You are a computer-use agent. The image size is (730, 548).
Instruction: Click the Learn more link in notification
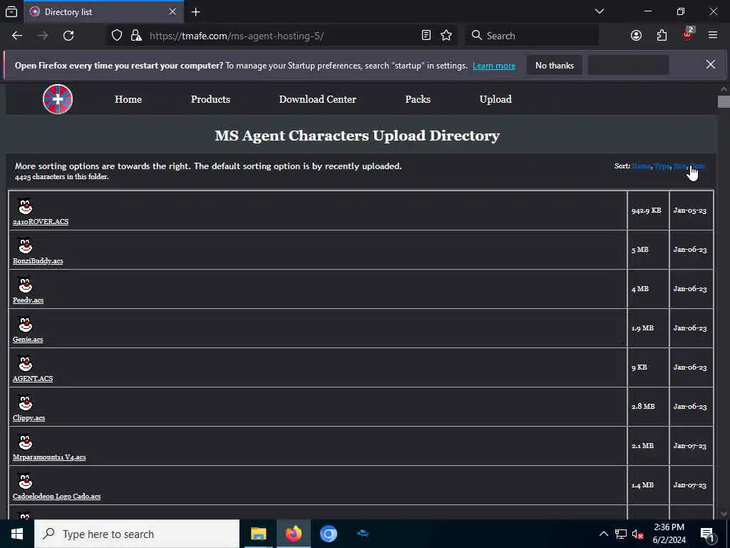tap(494, 66)
